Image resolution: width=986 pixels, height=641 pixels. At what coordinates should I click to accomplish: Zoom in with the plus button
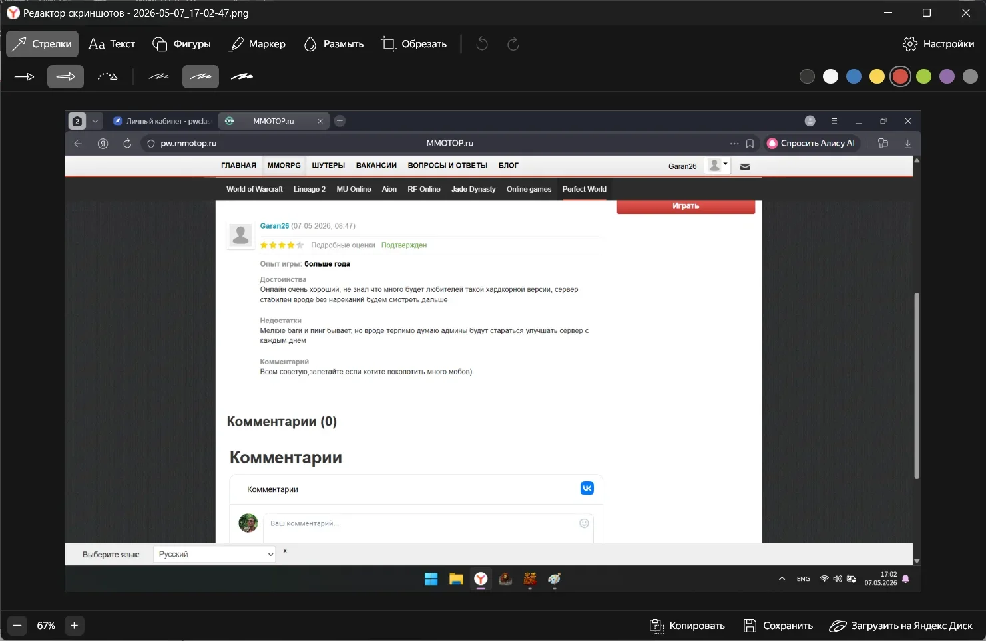74,625
